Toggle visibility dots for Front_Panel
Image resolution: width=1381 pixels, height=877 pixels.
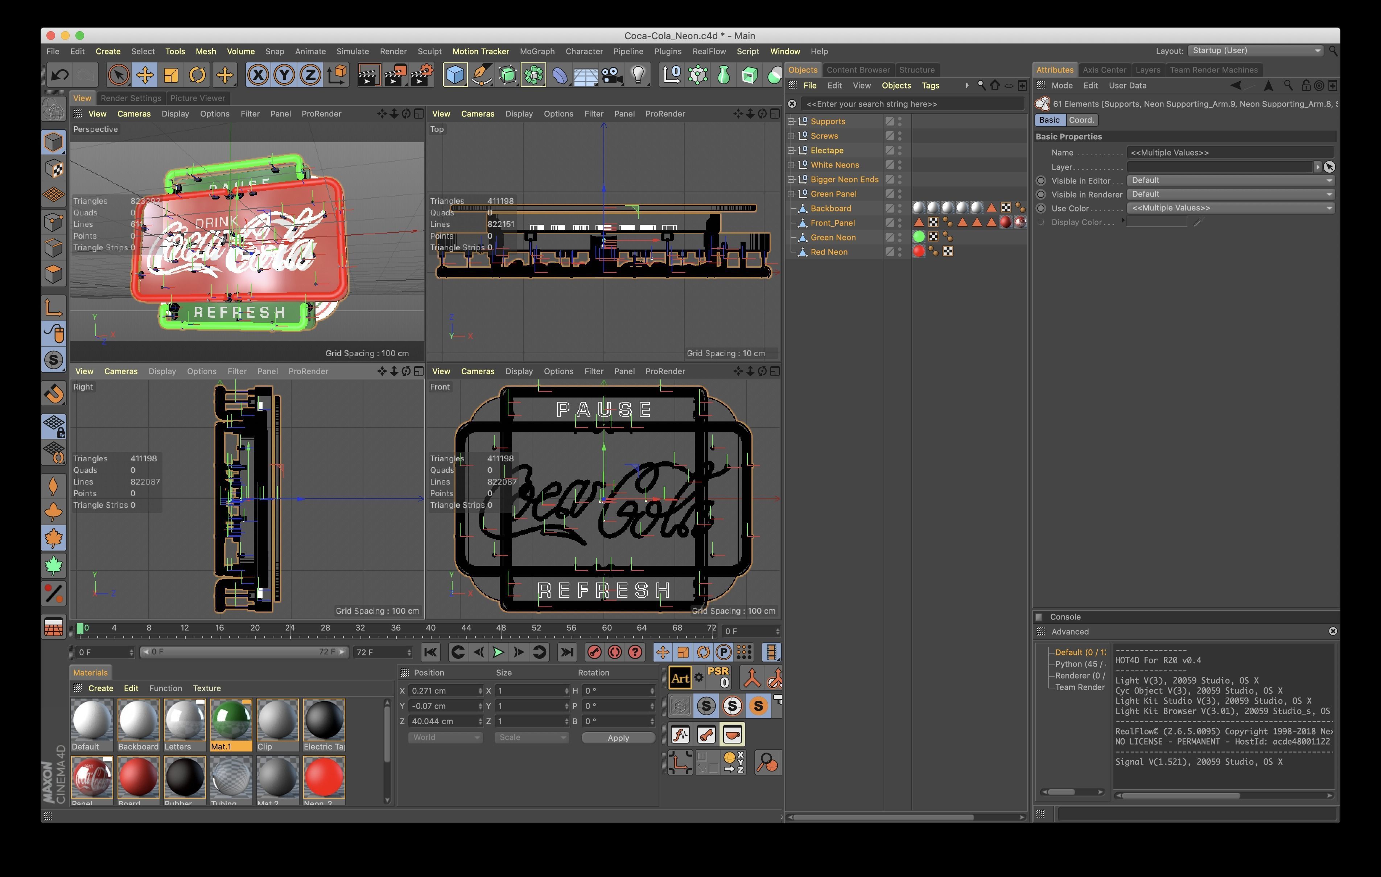(x=900, y=223)
